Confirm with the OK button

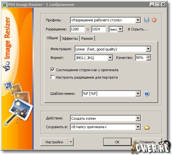tap(117, 142)
